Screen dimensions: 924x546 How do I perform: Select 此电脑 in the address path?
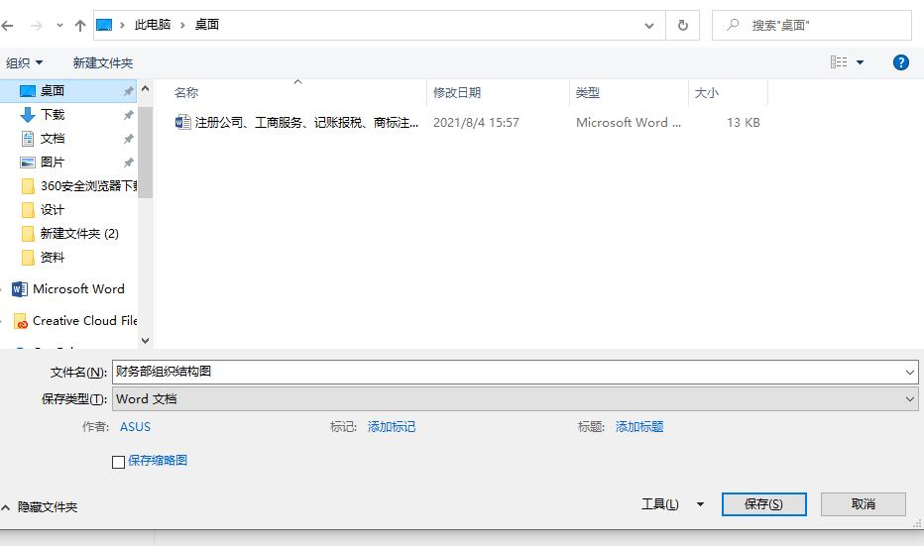pyautogui.click(x=153, y=25)
